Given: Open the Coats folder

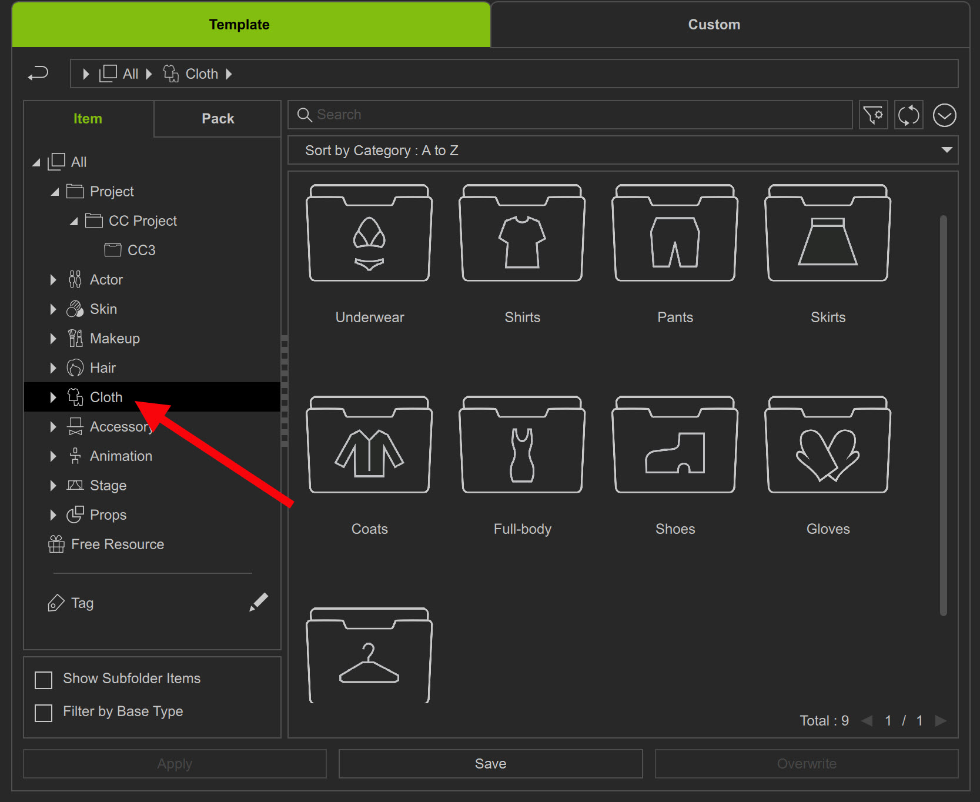Looking at the screenshot, I should [x=369, y=445].
